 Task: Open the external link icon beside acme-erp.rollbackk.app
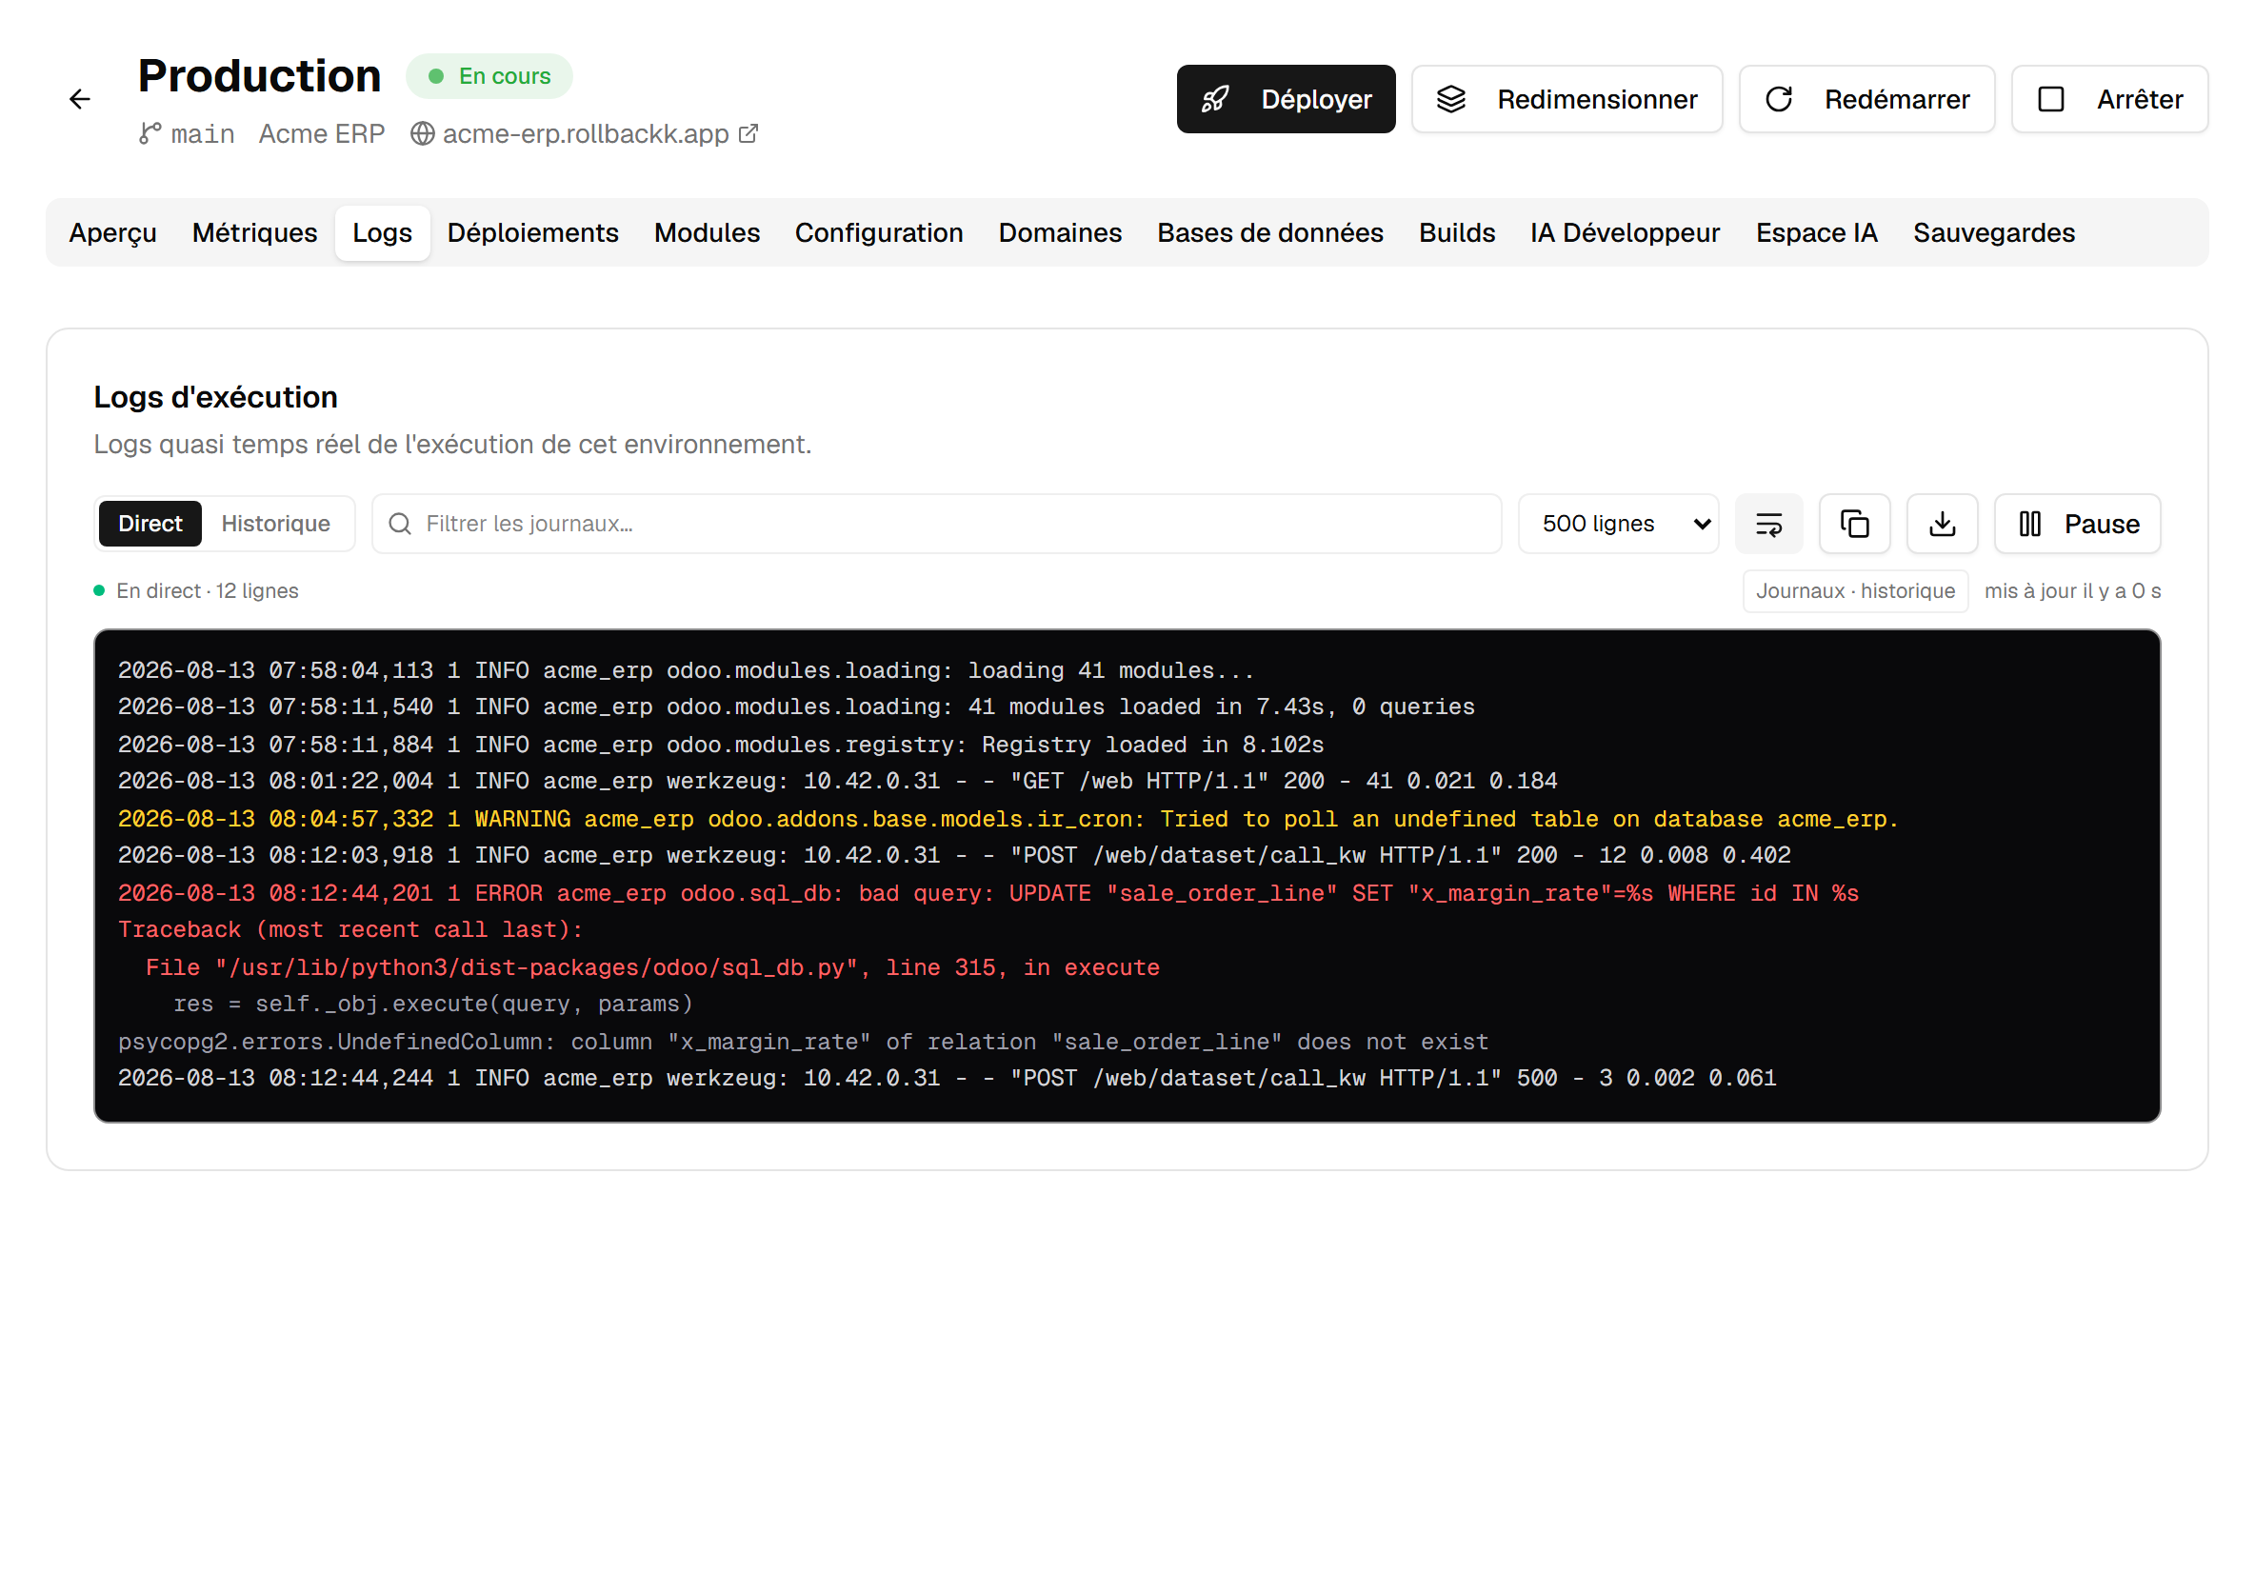click(749, 133)
